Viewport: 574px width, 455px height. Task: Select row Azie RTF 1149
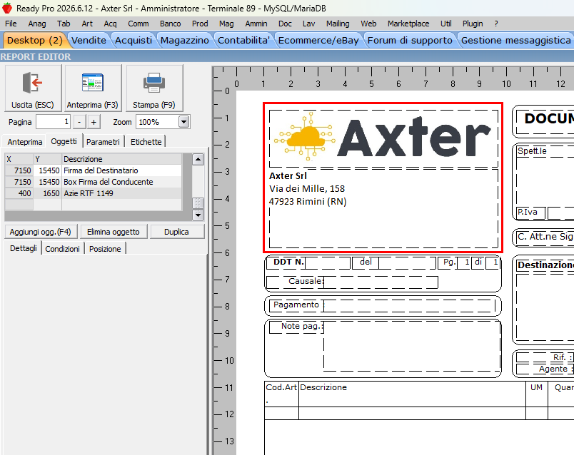[94, 193]
